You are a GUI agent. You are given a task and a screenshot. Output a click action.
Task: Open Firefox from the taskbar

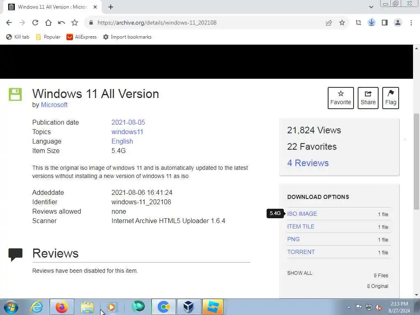point(62,307)
